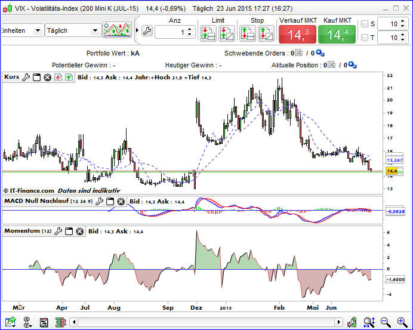This screenshot has height=330, width=413.
Task: Click the green buy arrow in Kurs header
Action: coord(69,78)
